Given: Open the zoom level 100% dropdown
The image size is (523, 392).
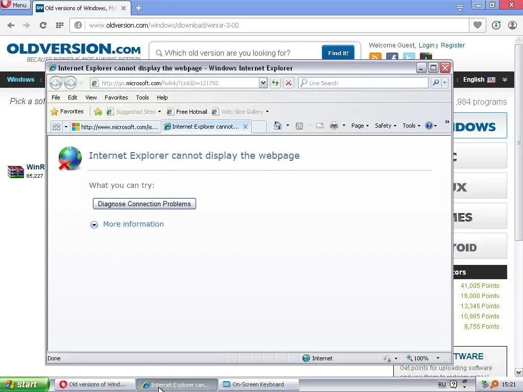Looking at the screenshot, I should coord(438,358).
